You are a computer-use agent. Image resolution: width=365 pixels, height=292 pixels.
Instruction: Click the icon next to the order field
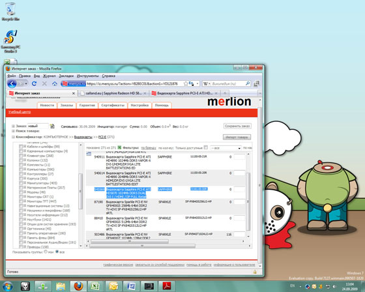pyautogui.click(x=52, y=126)
